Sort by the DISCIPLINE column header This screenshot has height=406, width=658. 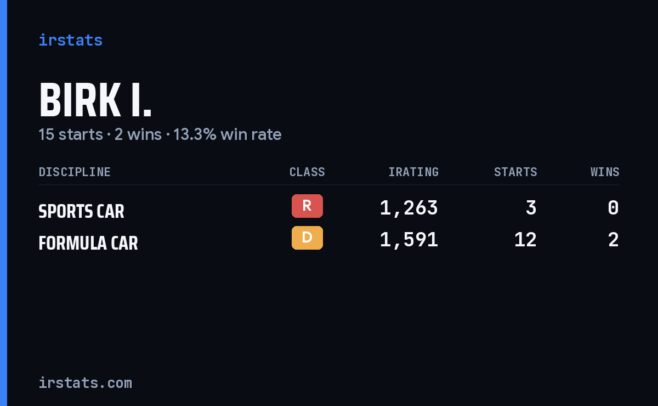tap(75, 172)
